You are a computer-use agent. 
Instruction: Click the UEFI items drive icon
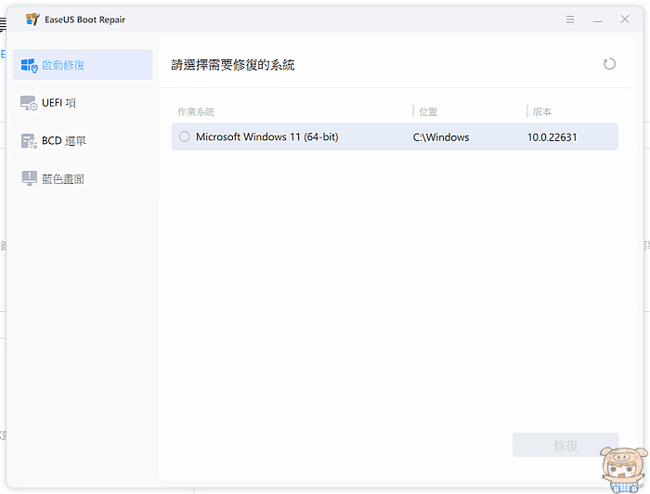point(29,103)
